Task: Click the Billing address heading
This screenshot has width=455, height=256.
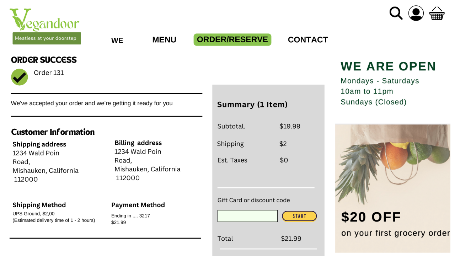Action: (138, 143)
